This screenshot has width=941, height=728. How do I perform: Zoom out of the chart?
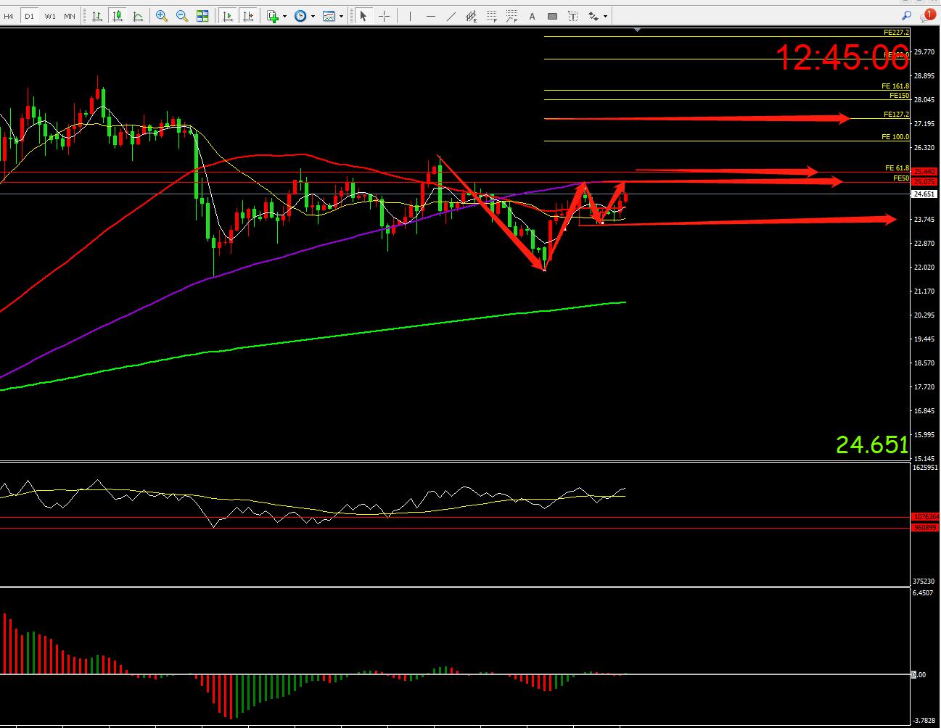[x=182, y=15]
